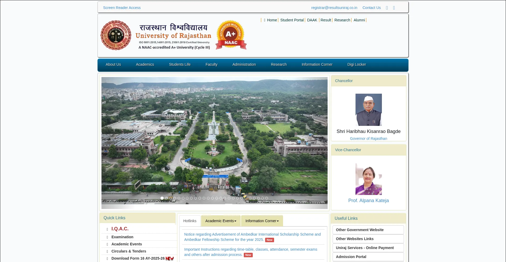Click the registrar email address link

[x=334, y=8]
